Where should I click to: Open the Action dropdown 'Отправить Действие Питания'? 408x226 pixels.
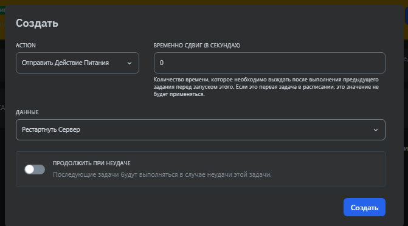click(77, 63)
